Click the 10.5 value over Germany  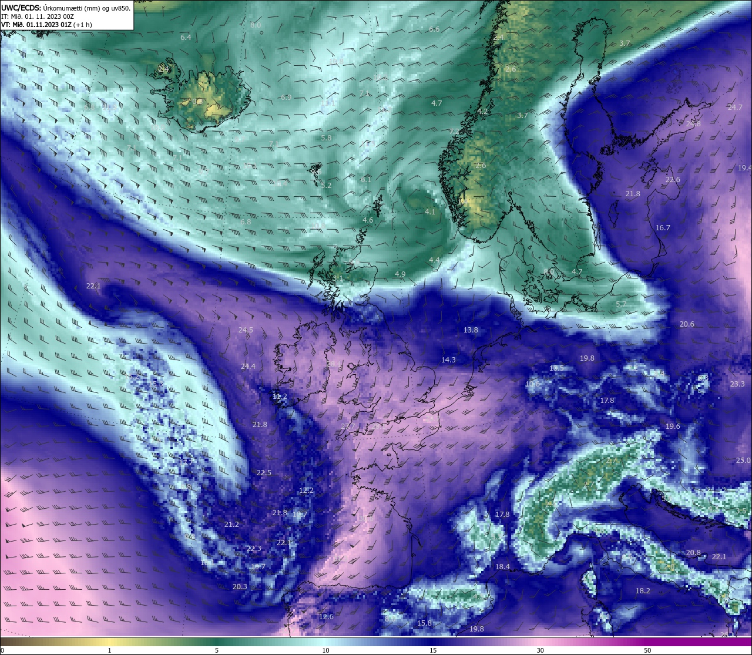tap(556, 368)
